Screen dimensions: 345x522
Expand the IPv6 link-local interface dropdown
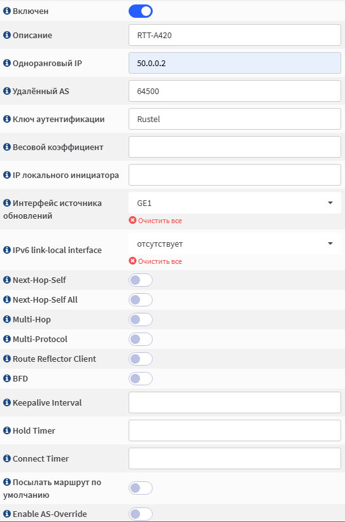coord(235,244)
